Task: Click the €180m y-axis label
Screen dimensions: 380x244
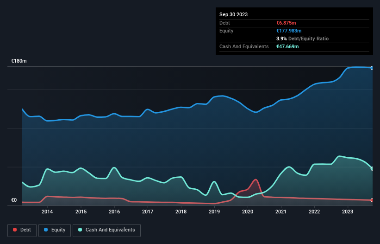Action: click(19, 61)
